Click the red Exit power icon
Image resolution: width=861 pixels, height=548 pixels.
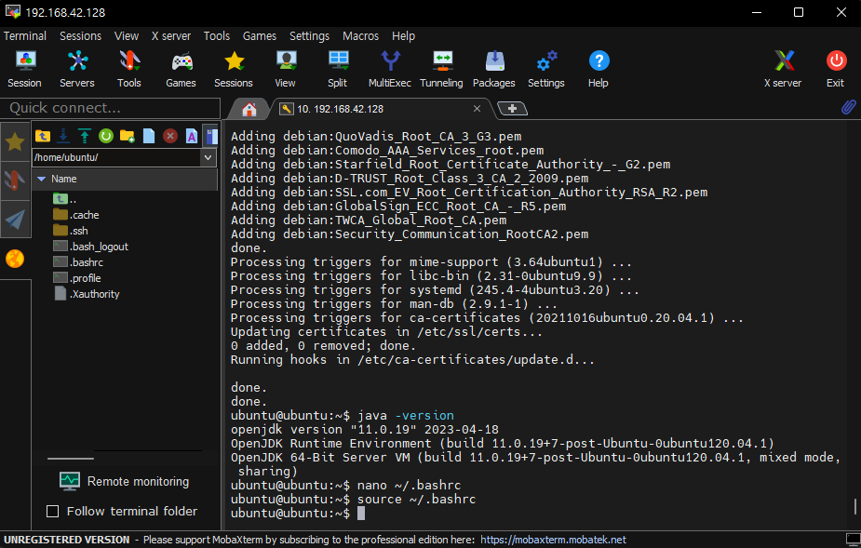[x=836, y=69]
